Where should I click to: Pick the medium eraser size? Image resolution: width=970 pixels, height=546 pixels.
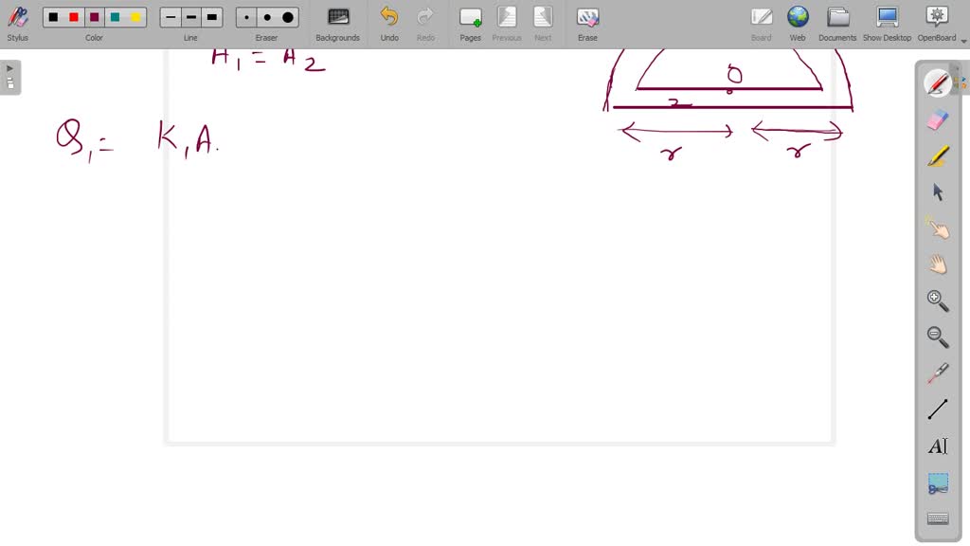pos(267,17)
